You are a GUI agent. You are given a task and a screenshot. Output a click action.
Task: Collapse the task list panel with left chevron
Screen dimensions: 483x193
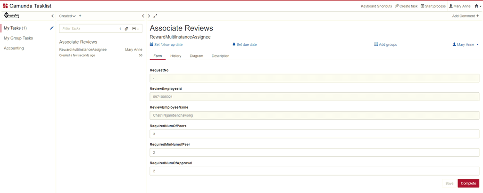pyautogui.click(x=143, y=16)
